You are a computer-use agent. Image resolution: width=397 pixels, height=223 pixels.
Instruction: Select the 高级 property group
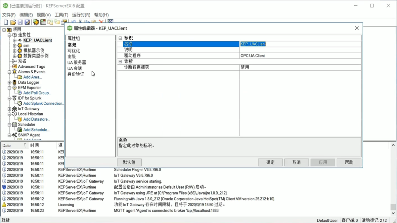click(72, 57)
